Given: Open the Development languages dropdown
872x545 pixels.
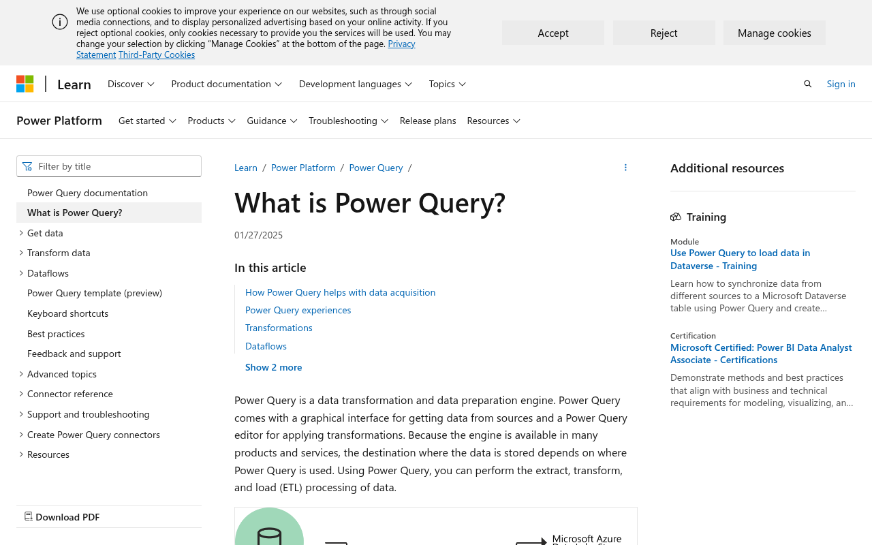Looking at the screenshot, I should tap(355, 83).
